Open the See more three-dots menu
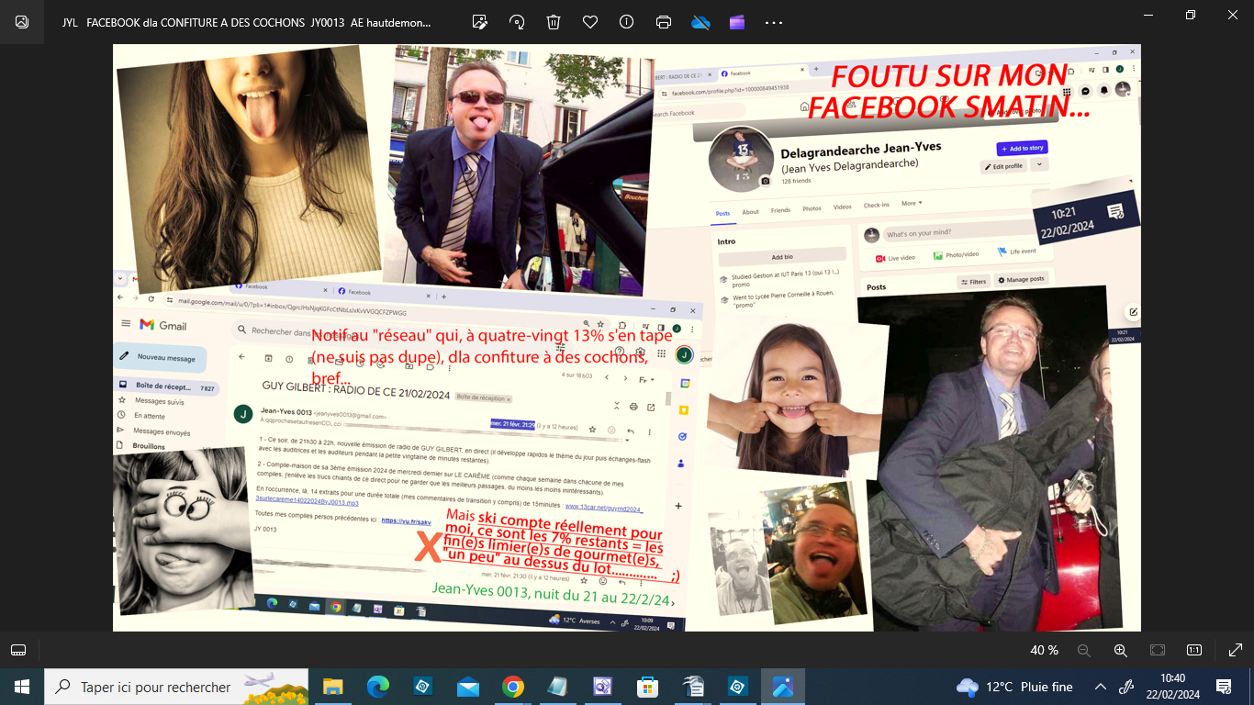 (x=774, y=22)
